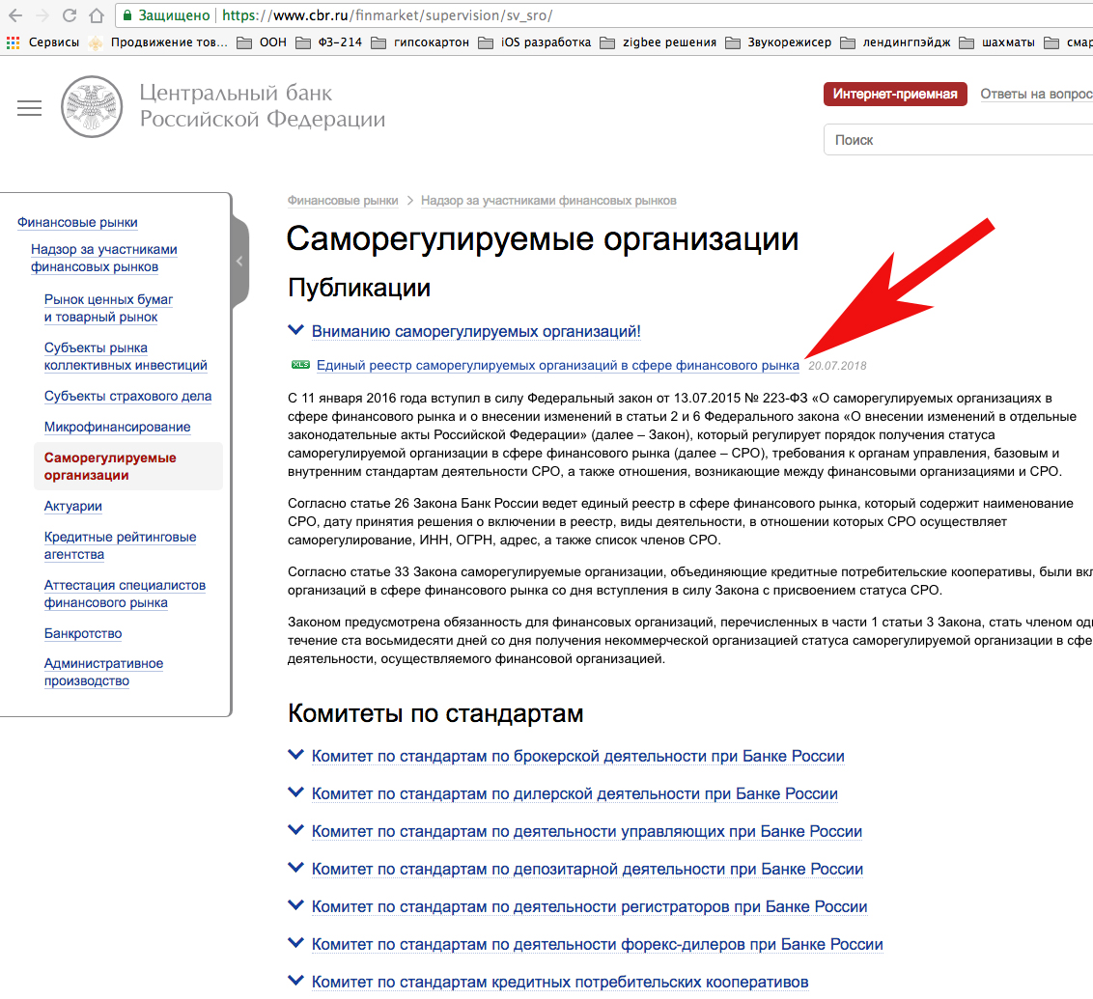
Task: Open the Ответы на вопросы link
Action: click(x=1036, y=94)
